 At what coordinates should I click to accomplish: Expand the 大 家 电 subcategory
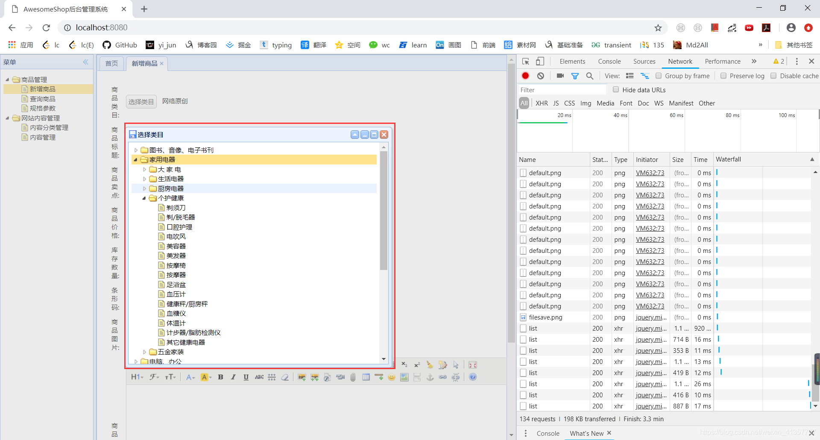pos(144,170)
